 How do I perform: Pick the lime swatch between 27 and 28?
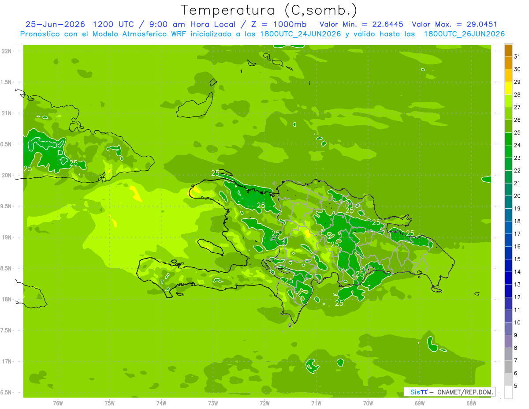pyautogui.click(x=508, y=101)
